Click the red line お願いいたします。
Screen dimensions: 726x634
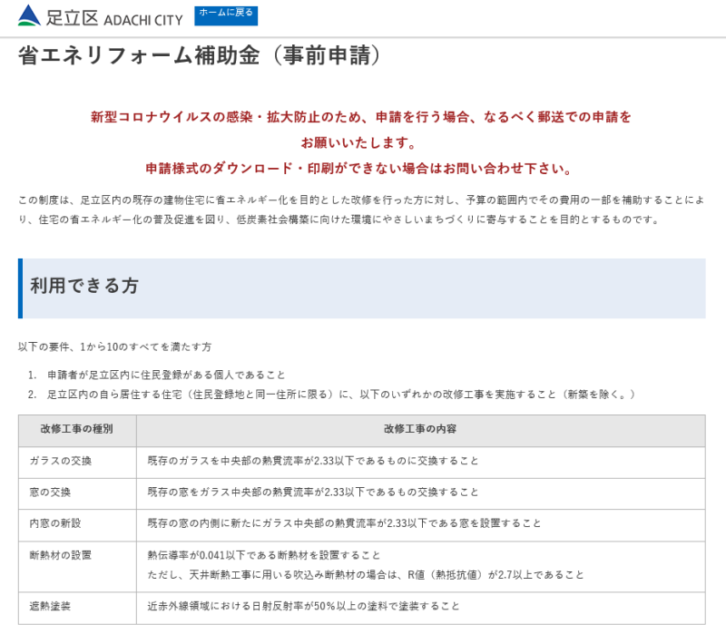359,142
